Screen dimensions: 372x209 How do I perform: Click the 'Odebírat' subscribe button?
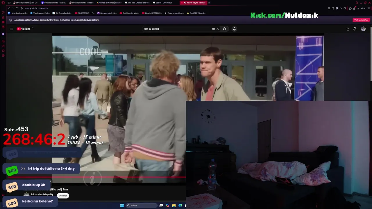[63, 196]
